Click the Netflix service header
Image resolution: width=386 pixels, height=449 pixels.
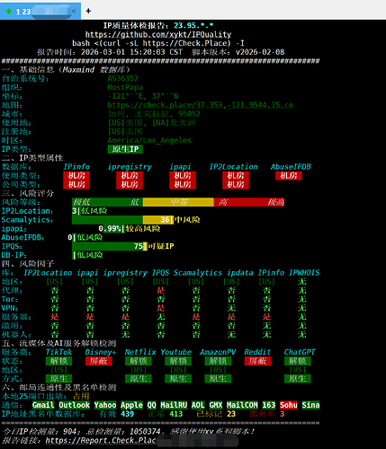[140, 352]
